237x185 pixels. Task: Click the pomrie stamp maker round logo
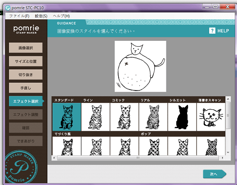21,166
